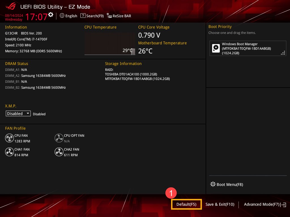This screenshot has height=217, width=290.
Task: Select the Windows Boot Manager boot entry
Action: [x=248, y=48]
